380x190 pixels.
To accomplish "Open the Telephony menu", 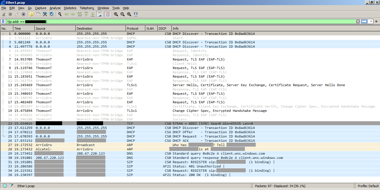I will pyautogui.click(x=87, y=8).
